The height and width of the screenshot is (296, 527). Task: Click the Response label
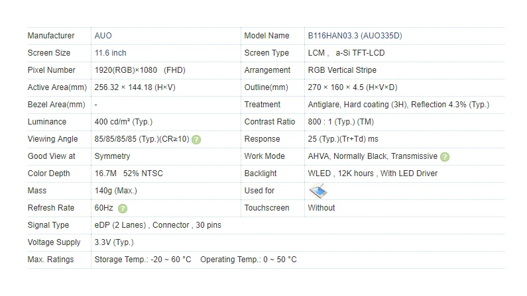coord(262,139)
